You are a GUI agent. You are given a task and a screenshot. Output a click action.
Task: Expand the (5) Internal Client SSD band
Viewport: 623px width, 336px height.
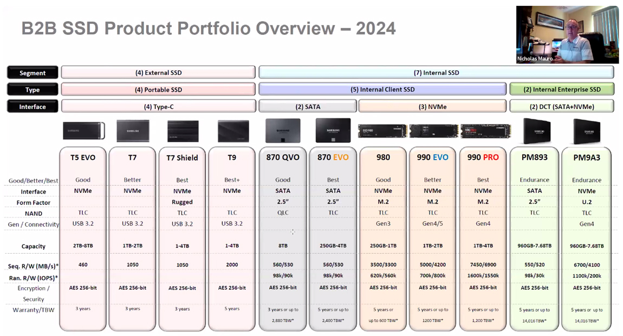384,89
